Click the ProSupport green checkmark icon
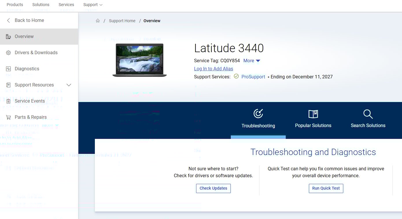This screenshot has width=402, height=219. pyautogui.click(x=236, y=76)
